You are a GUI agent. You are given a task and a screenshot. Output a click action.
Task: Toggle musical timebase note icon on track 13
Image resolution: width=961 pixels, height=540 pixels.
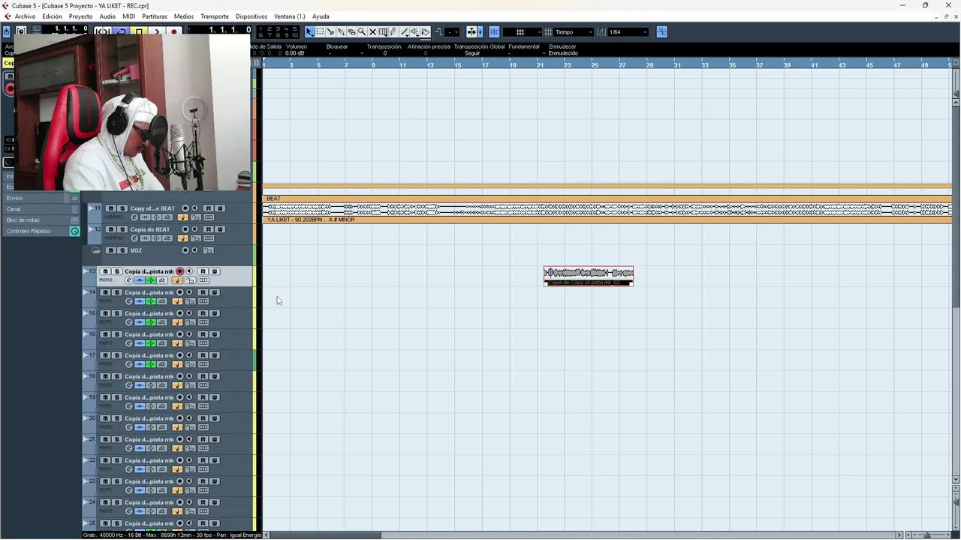pyautogui.click(x=177, y=280)
